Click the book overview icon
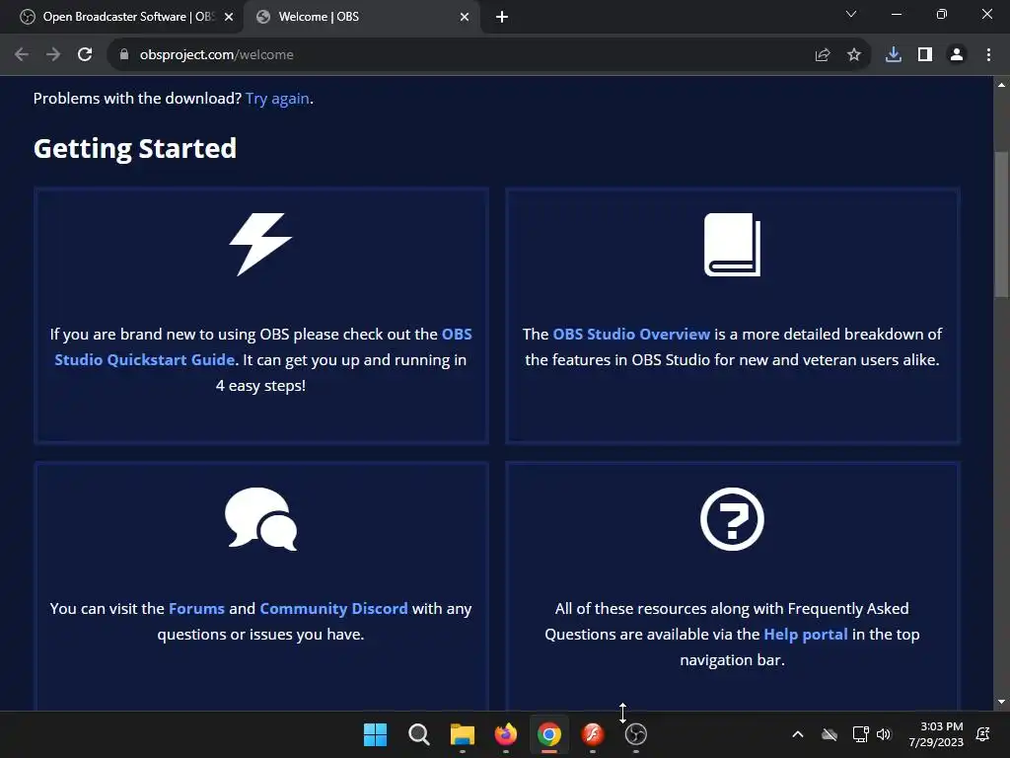 point(733,245)
